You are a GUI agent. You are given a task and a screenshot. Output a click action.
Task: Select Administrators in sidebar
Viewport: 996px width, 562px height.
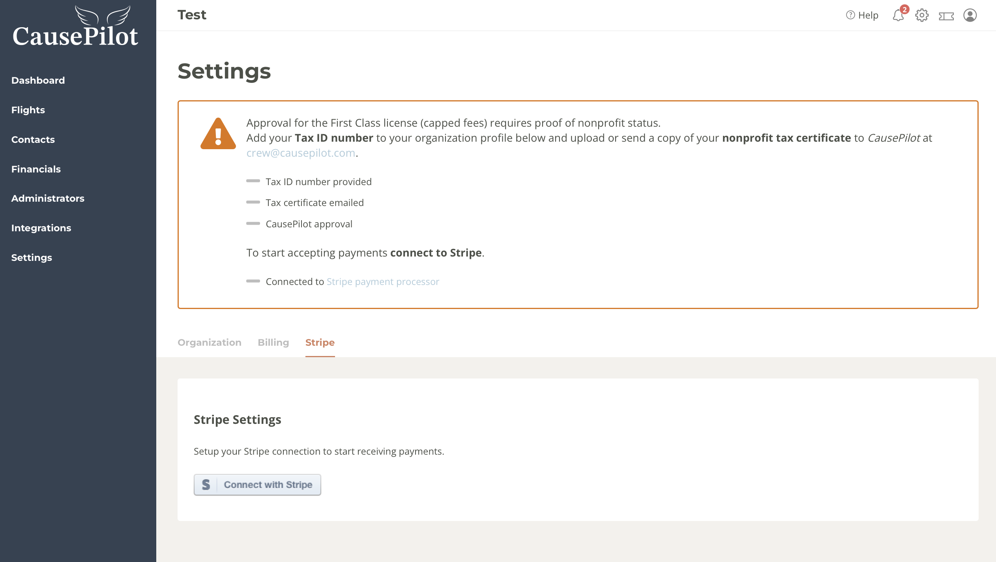coord(48,199)
